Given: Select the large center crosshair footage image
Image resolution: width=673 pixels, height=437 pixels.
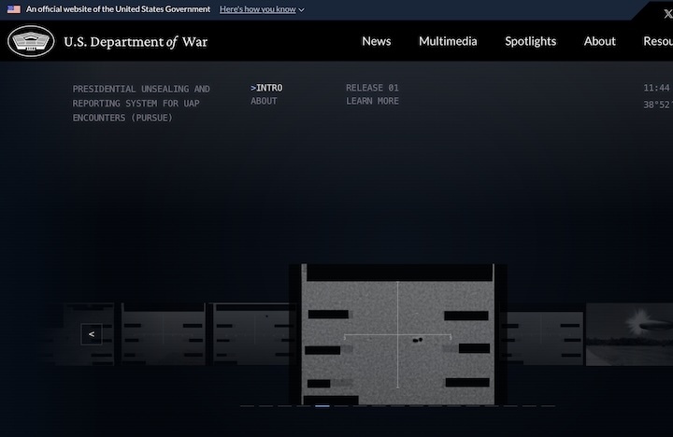Looking at the screenshot, I should point(398,334).
